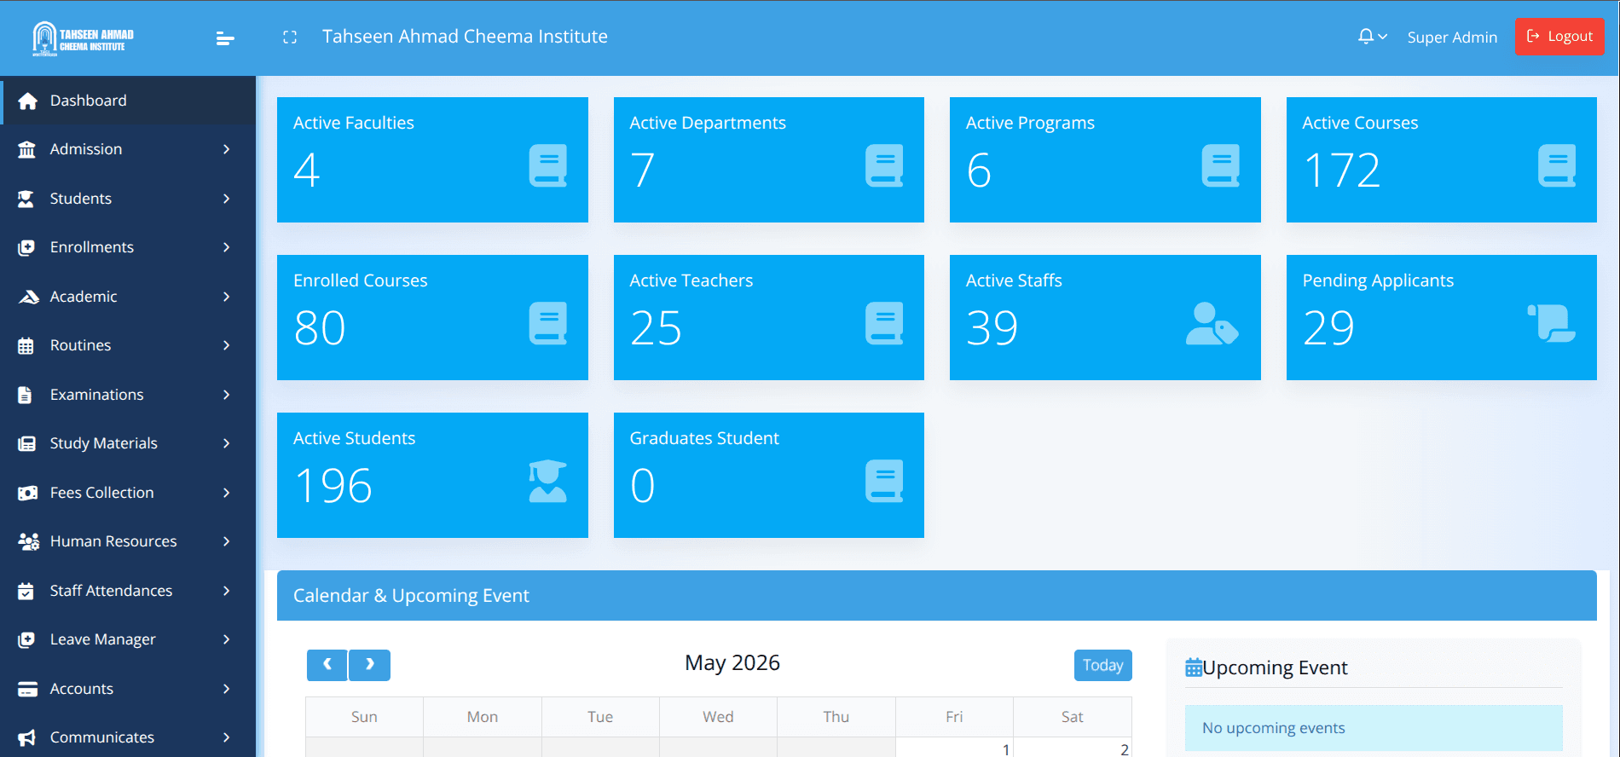1620x757 pixels.
Task: Expand the Study Materials menu chevron
Action: (x=226, y=443)
